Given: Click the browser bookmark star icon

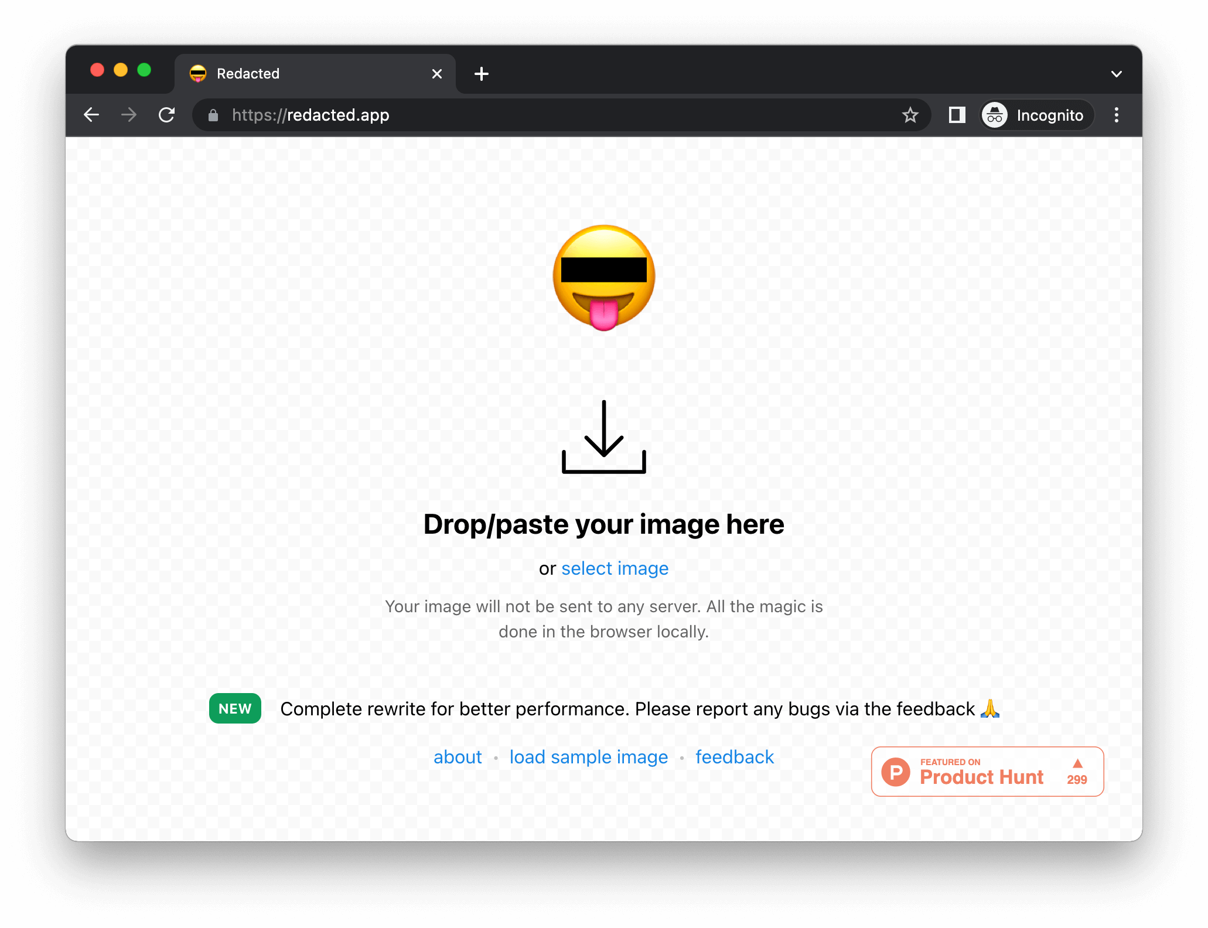Looking at the screenshot, I should click(907, 115).
